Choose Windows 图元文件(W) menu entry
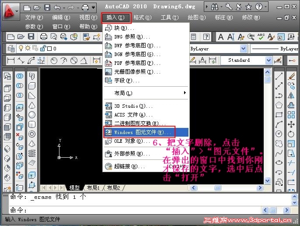300x226 pixels. (x=146, y=132)
